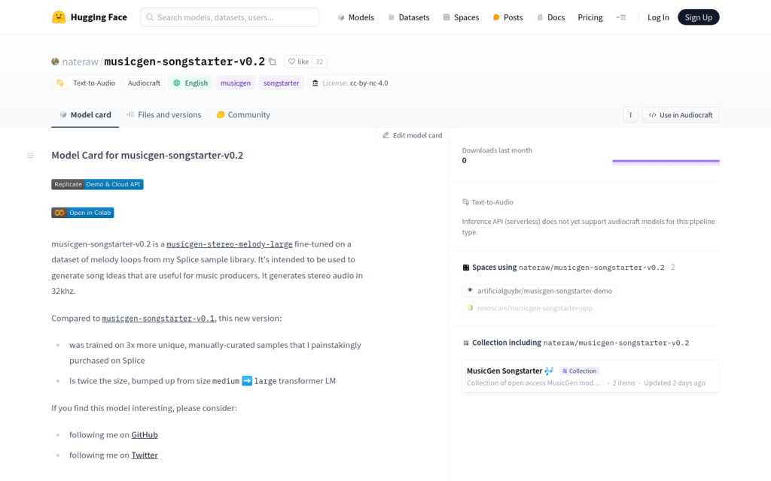The width and height of the screenshot is (771, 481).
Task: Click the musicgen tag
Action: pos(236,83)
